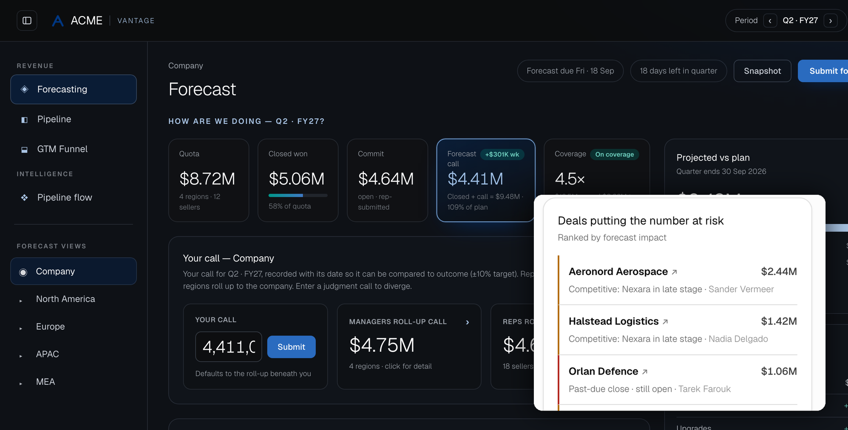Toggle the sidebar panel icon

pyautogui.click(x=27, y=20)
